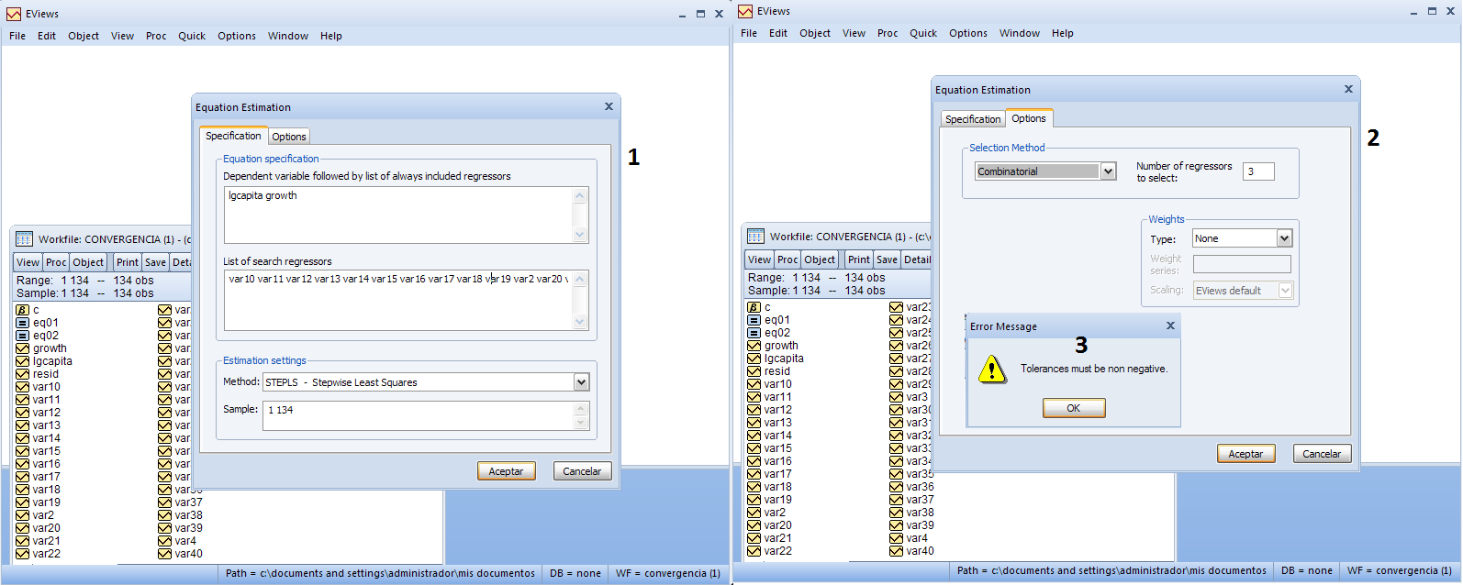
Task: Click the EViews logo icon in right window title bar
Action: click(745, 11)
